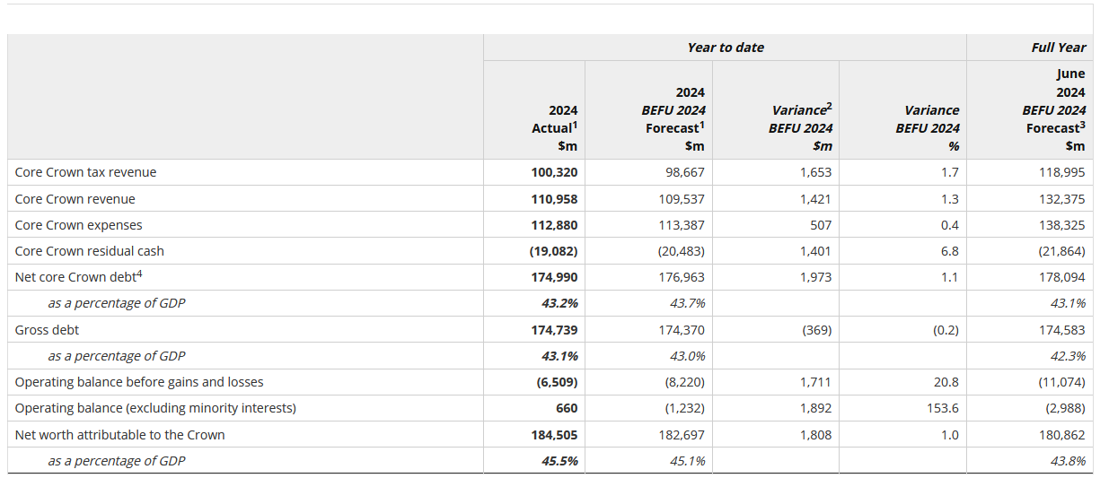Select the 100,320 actual tax revenue cell
The image size is (1100, 478).
[x=554, y=172]
